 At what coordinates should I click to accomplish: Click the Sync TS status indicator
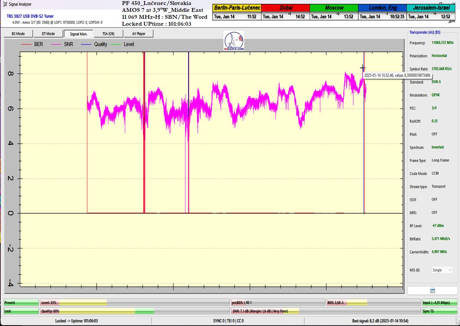point(440,311)
